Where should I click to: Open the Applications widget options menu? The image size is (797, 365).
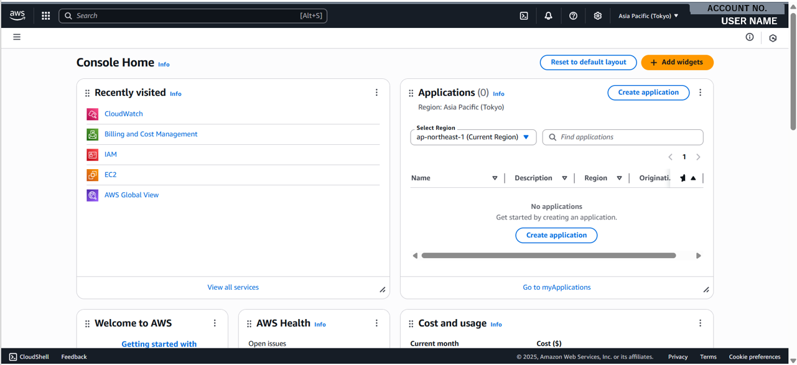click(x=700, y=93)
